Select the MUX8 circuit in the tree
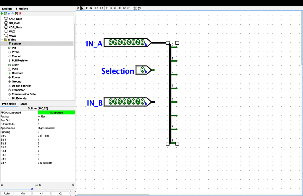 [x=12, y=36]
